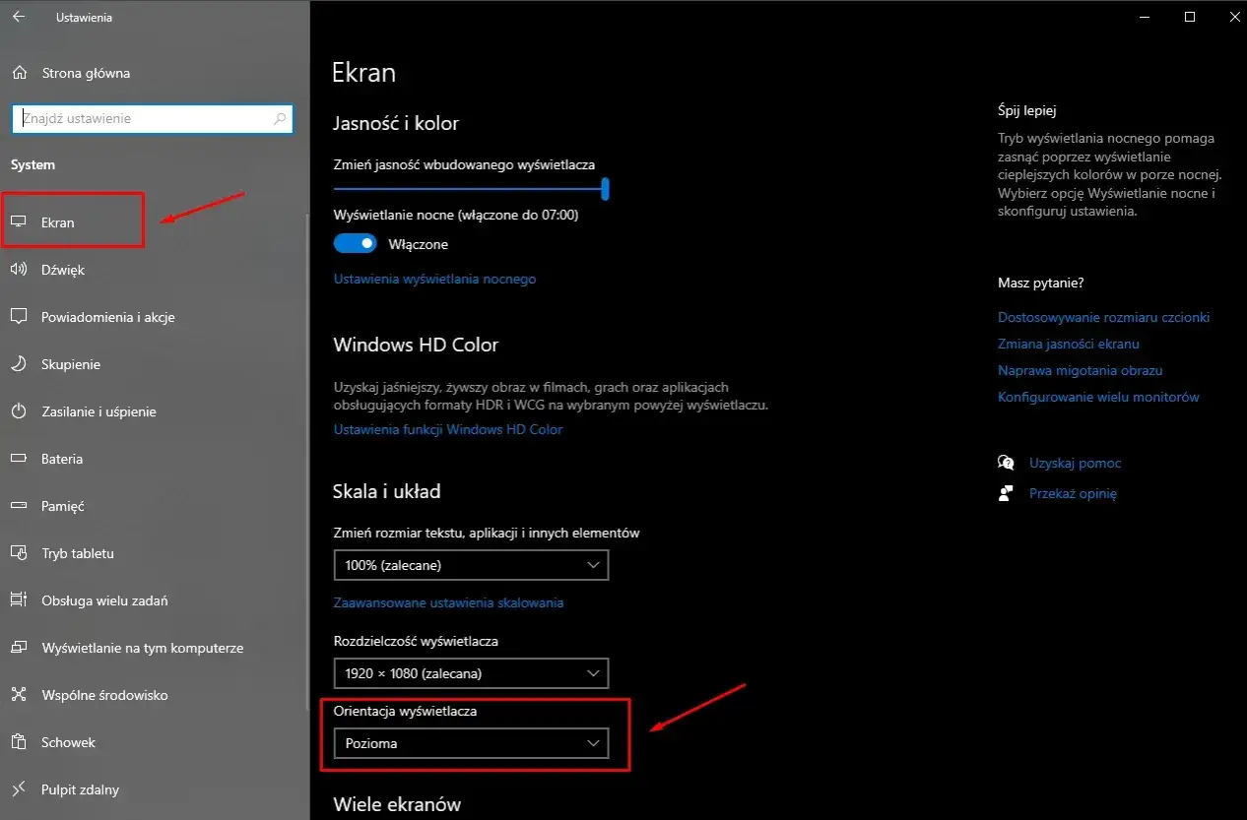
Task: Open Powiadomienia i akcje section
Action: click(x=107, y=317)
